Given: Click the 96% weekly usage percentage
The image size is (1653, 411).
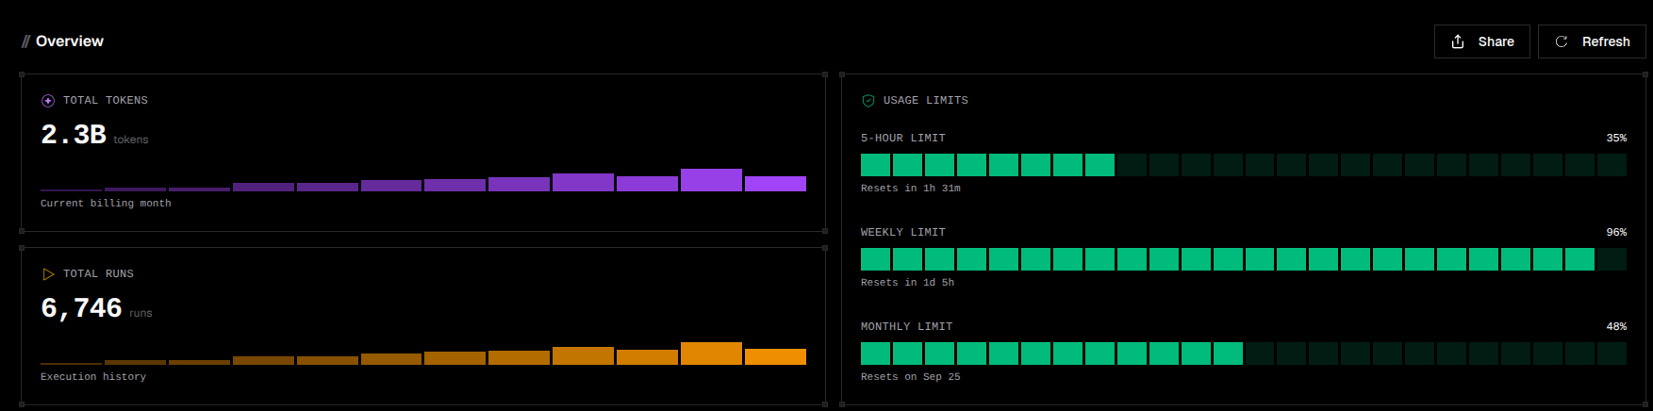Looking at the screenshot, I should tap(1616, 232).
